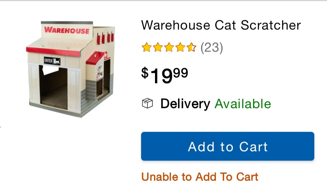This screenshot has height=195, width=327.
Task: Click the half-filled fifth rating star
Action: coord(191,48)
